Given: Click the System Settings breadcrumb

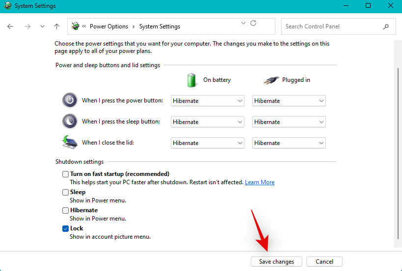Looking at the screenshot, I should pyautogui.click(x=160, y=26).
